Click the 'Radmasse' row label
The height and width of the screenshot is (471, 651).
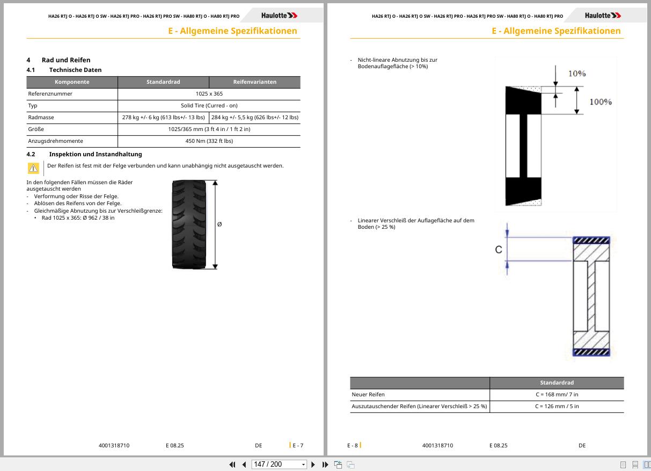(41, 118)
